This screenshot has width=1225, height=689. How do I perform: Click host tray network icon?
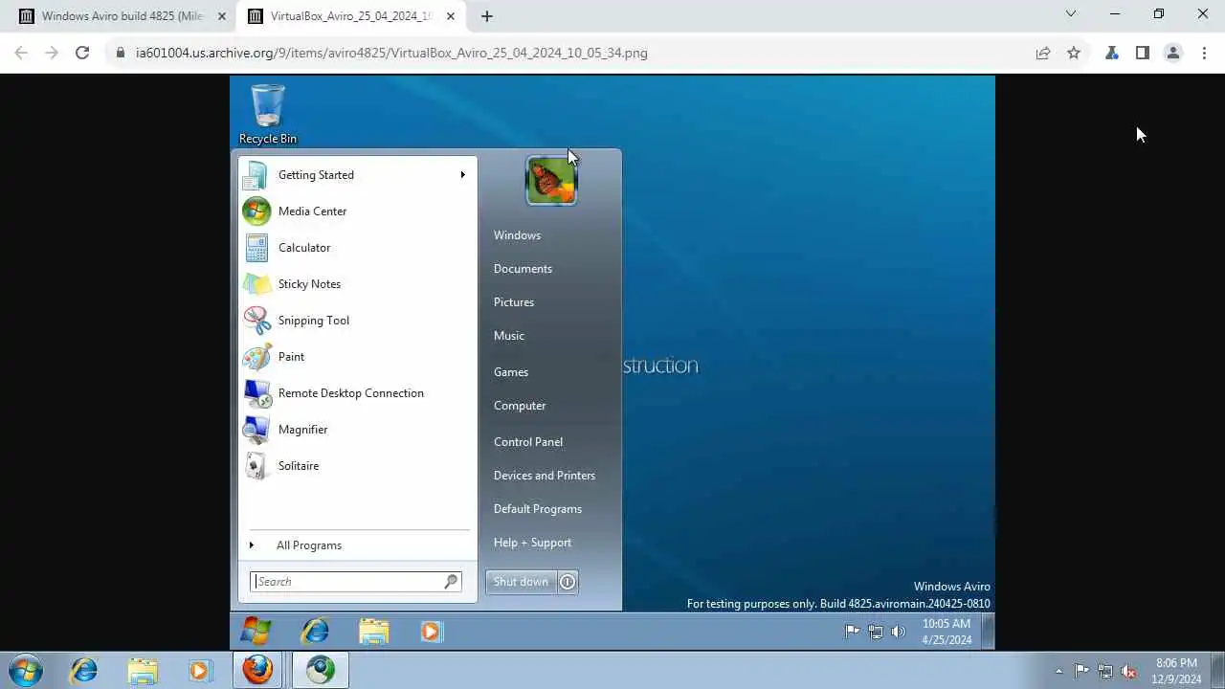pos(1105,671)
